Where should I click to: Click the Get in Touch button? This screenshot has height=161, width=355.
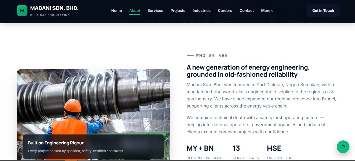323,11
